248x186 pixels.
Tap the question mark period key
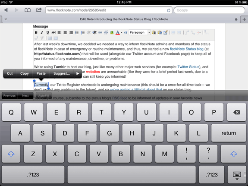click(x=208, y=154)
